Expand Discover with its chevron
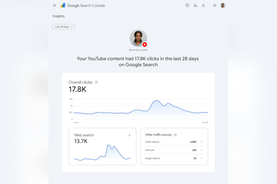This screenshot has height=184, width=277. click(202, 150)
